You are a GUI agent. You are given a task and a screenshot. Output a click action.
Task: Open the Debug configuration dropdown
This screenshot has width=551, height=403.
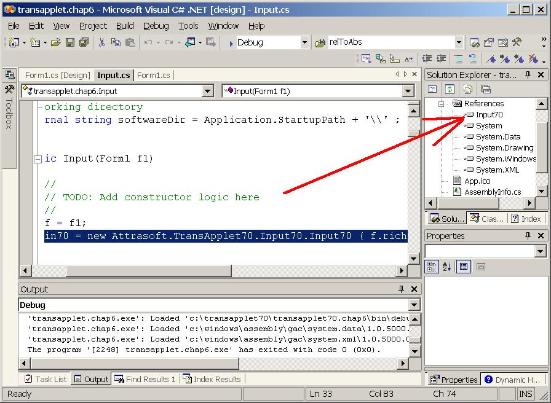(x=304, y=43)
